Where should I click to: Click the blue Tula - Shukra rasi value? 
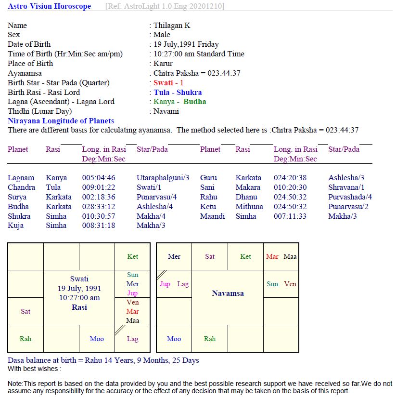[x=178, y=93]
